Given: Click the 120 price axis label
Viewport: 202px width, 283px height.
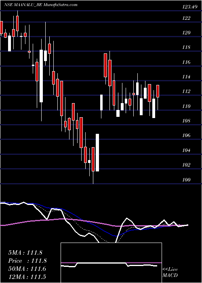Looking at the screenshot, I should pyautogui.click(x=187, y=33).
